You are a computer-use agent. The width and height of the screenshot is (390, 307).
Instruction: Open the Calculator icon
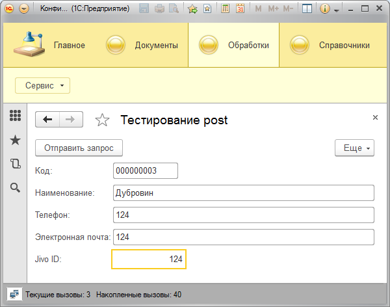coord(225,9)
